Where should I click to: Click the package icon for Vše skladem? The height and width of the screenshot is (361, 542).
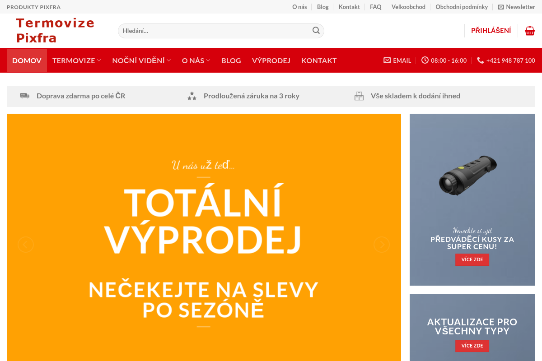(359, 95)
